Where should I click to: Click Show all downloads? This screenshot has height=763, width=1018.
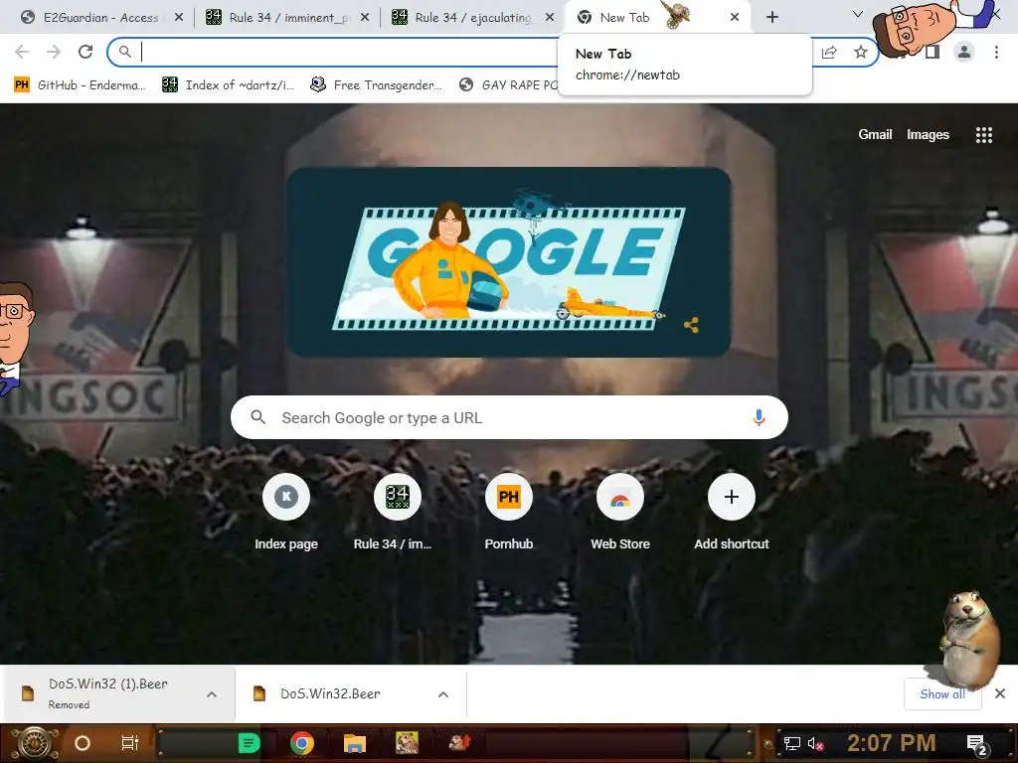click(x=942, y=694)
